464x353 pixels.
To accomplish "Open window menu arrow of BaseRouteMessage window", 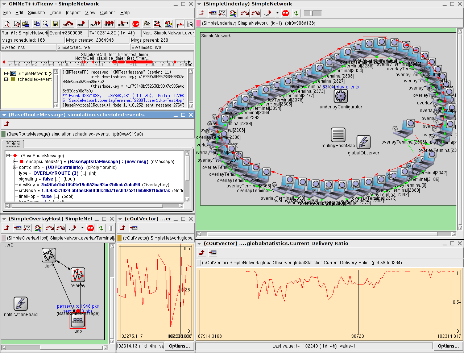I will 4,115.
